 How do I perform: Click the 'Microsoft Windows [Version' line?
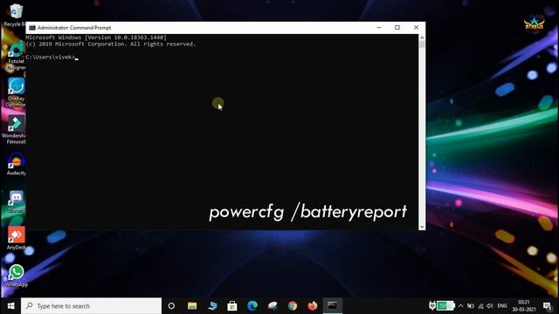tap(96, 38)
